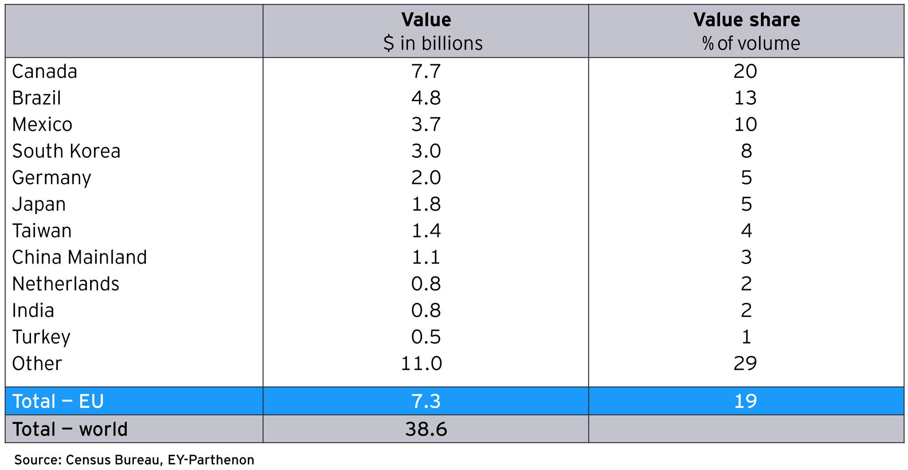Click the Total – world label

tap(70, 429)
